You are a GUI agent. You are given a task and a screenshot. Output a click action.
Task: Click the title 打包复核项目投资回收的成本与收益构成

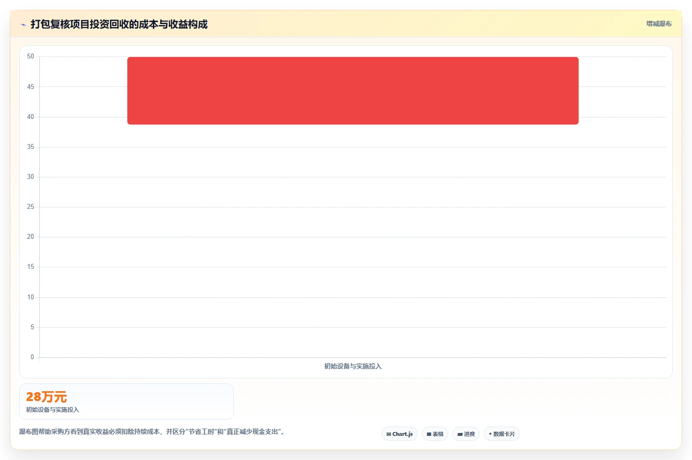(119, 24)
